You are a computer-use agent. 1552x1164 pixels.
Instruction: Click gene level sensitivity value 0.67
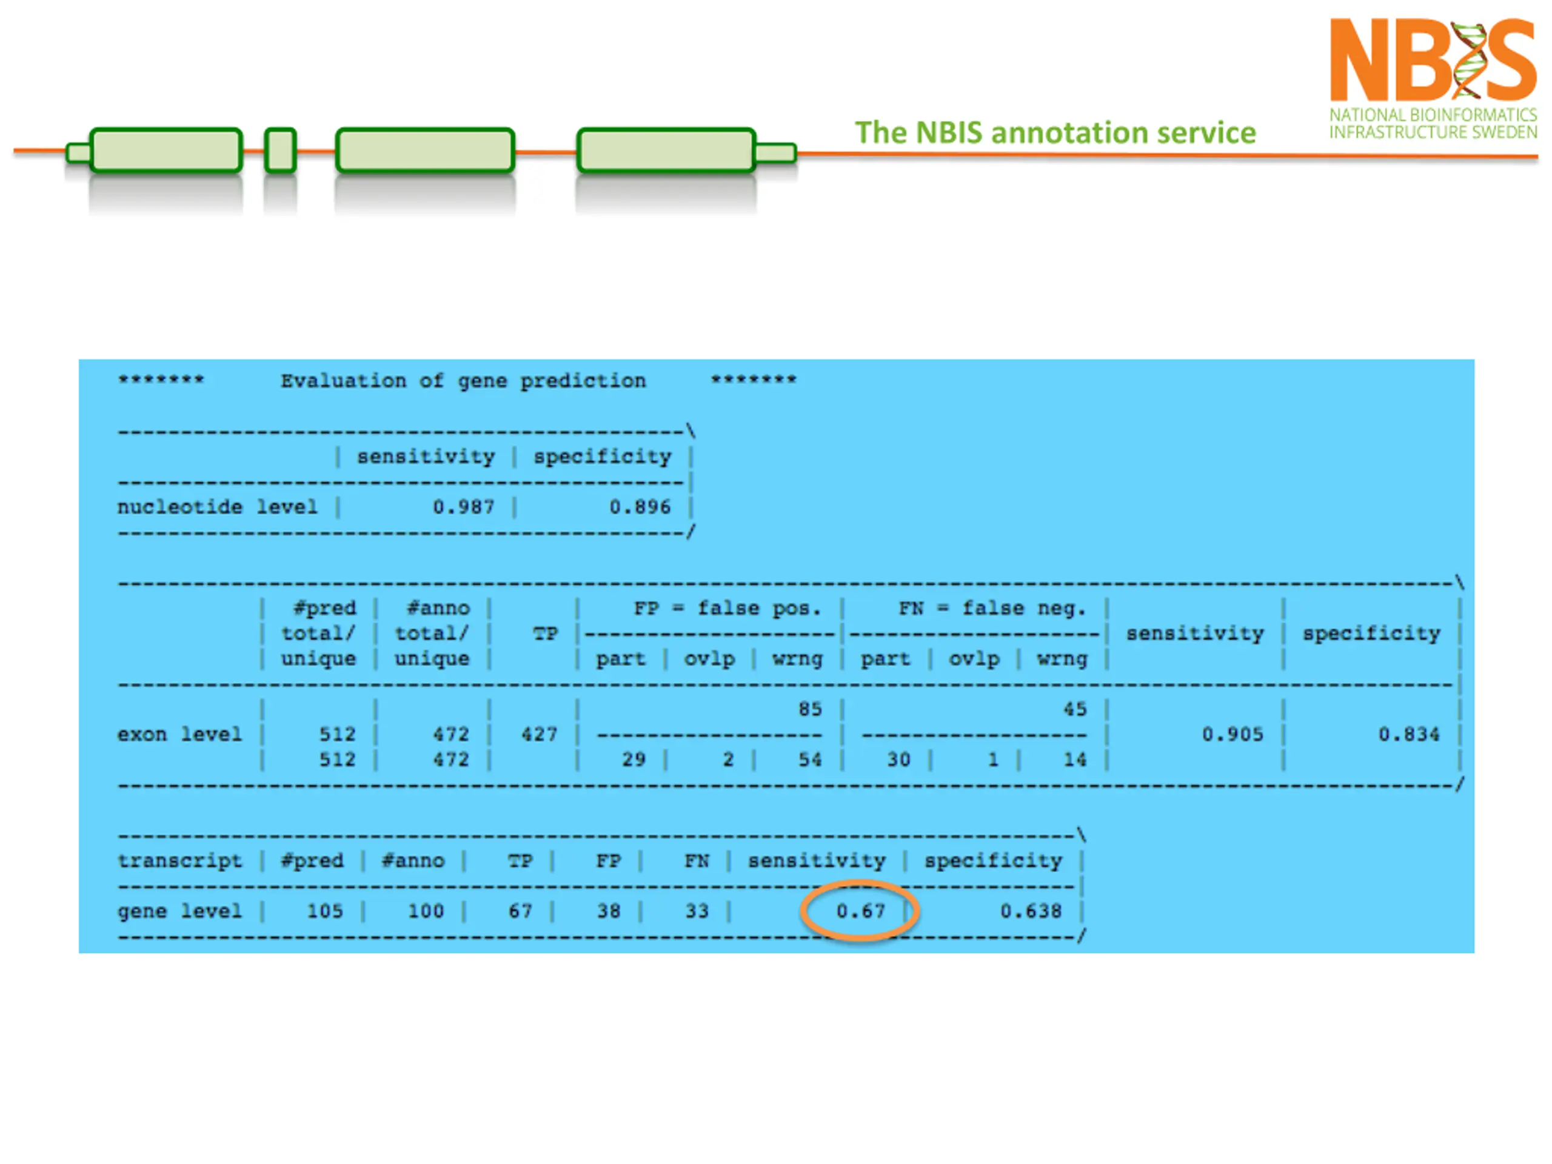[x=861, y=911]
